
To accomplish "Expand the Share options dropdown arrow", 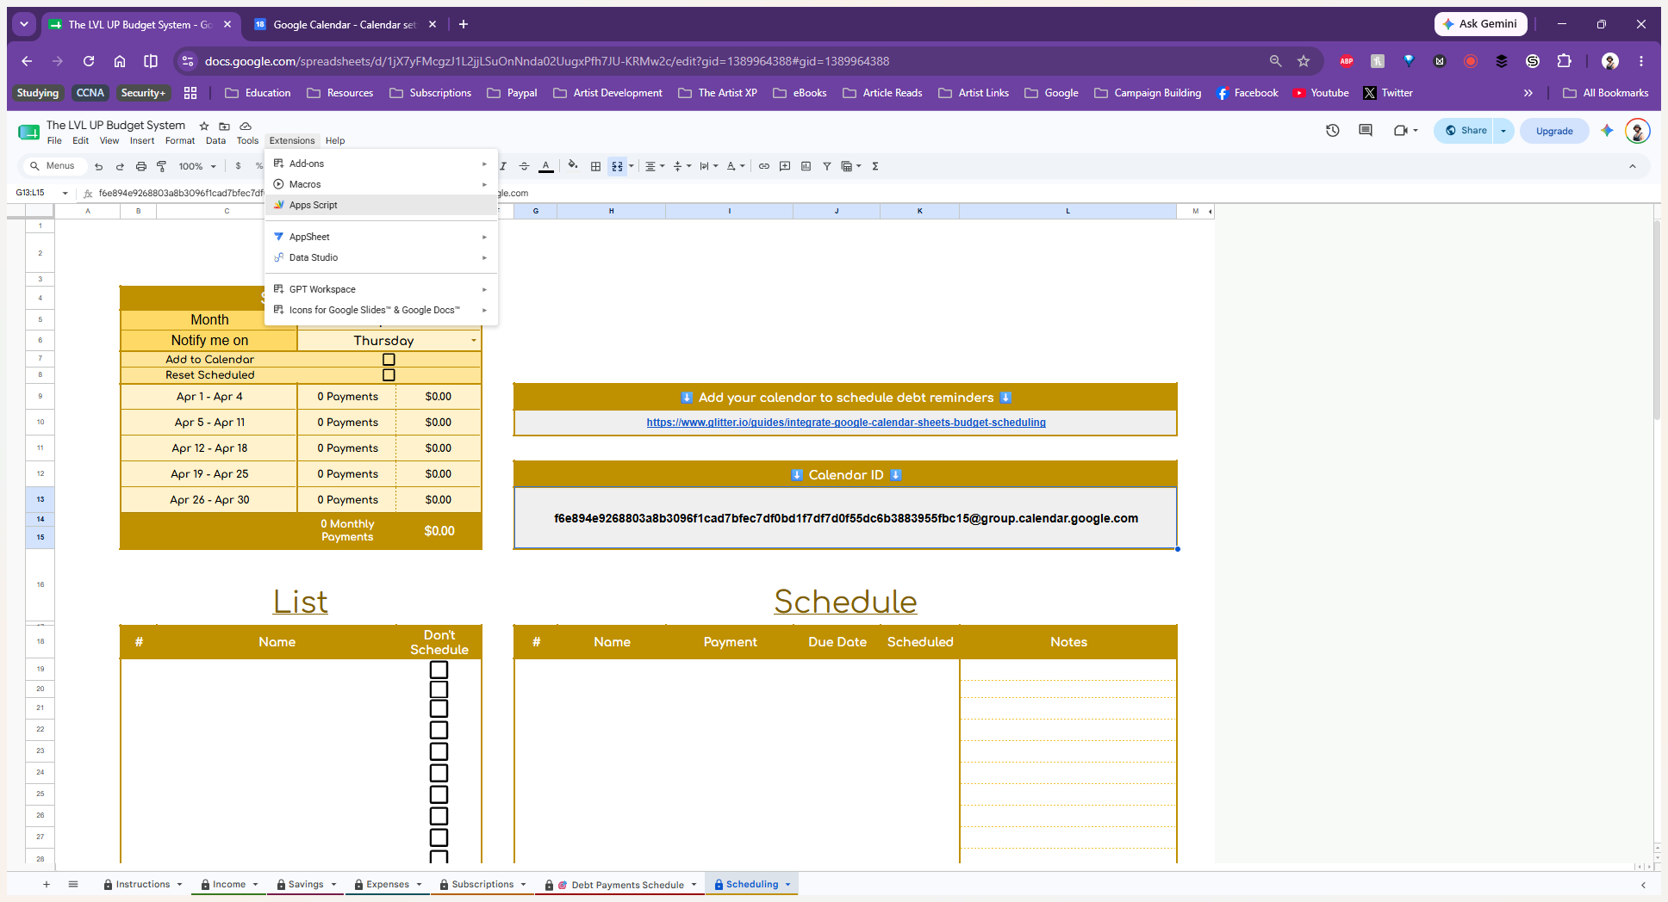I will coord(1503,131).
